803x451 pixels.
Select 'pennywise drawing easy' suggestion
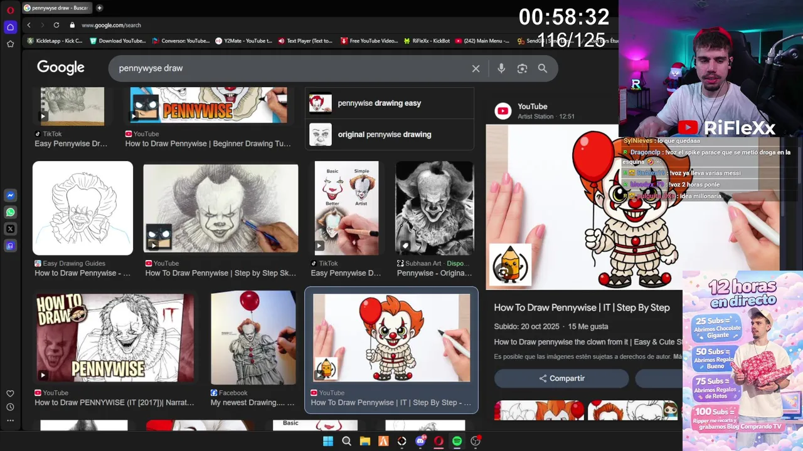pyautogui.click(x=390, y=103)
